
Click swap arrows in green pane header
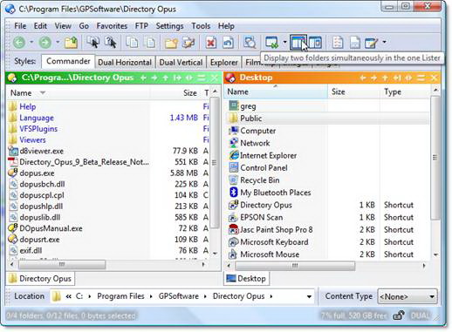(189, 78)
